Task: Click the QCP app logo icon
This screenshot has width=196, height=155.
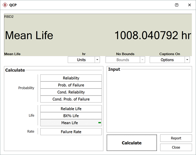Action: pos(5,5)
